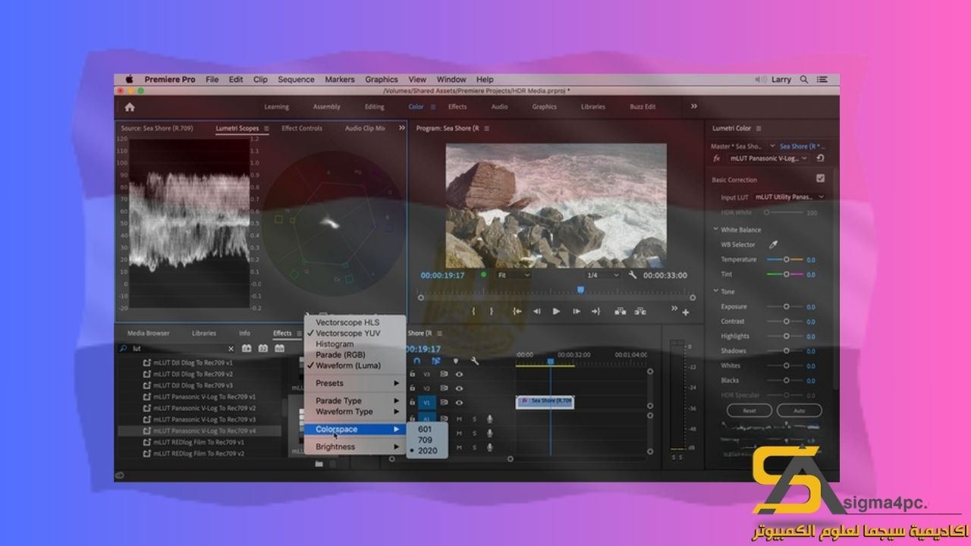
Task: Collapse the White Balance section
Action: (715, 230)
